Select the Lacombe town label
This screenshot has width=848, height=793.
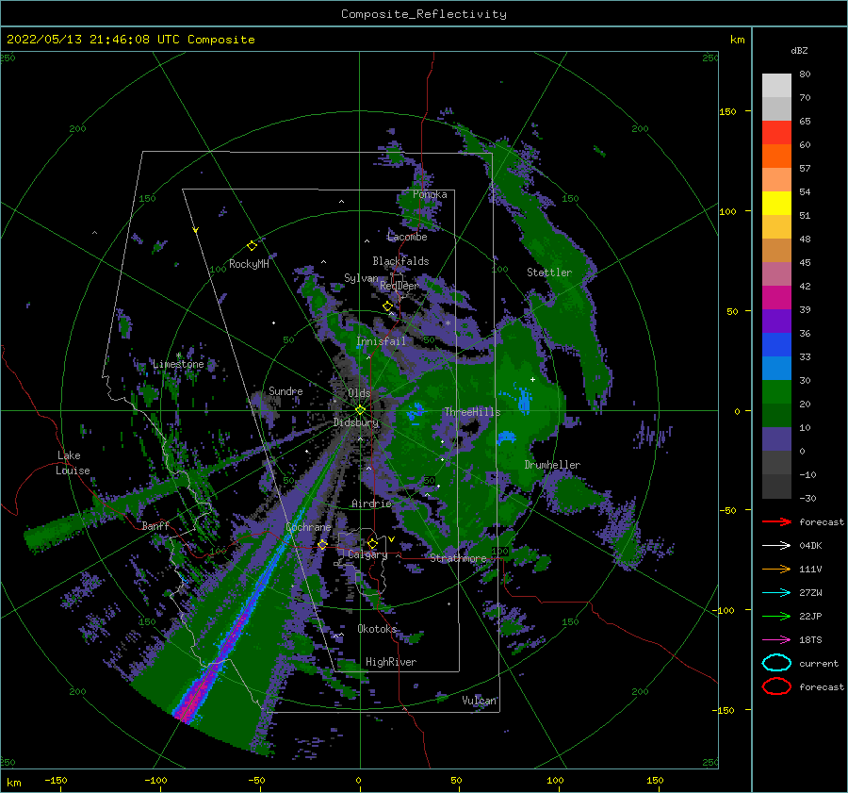click(x=407, y=237)
